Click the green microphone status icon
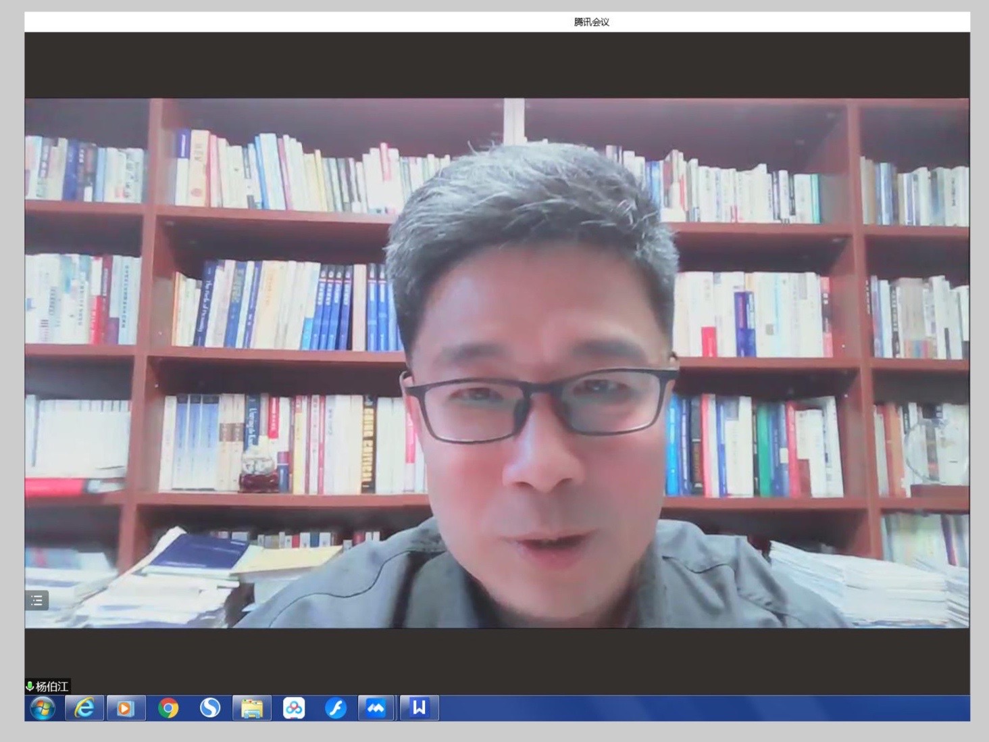This screenshot has width=989, height=742. click(x=30, y=687)
